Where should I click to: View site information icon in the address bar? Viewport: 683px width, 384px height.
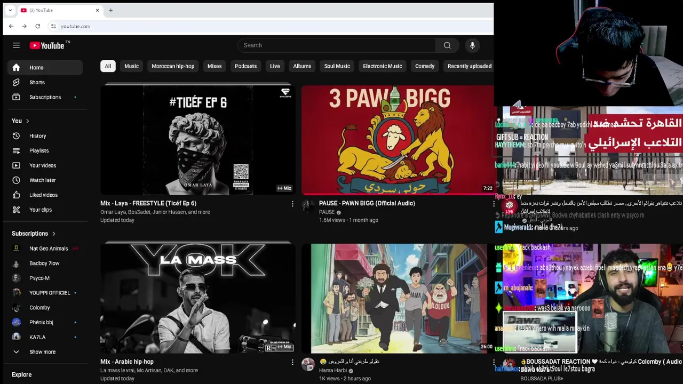53,26
